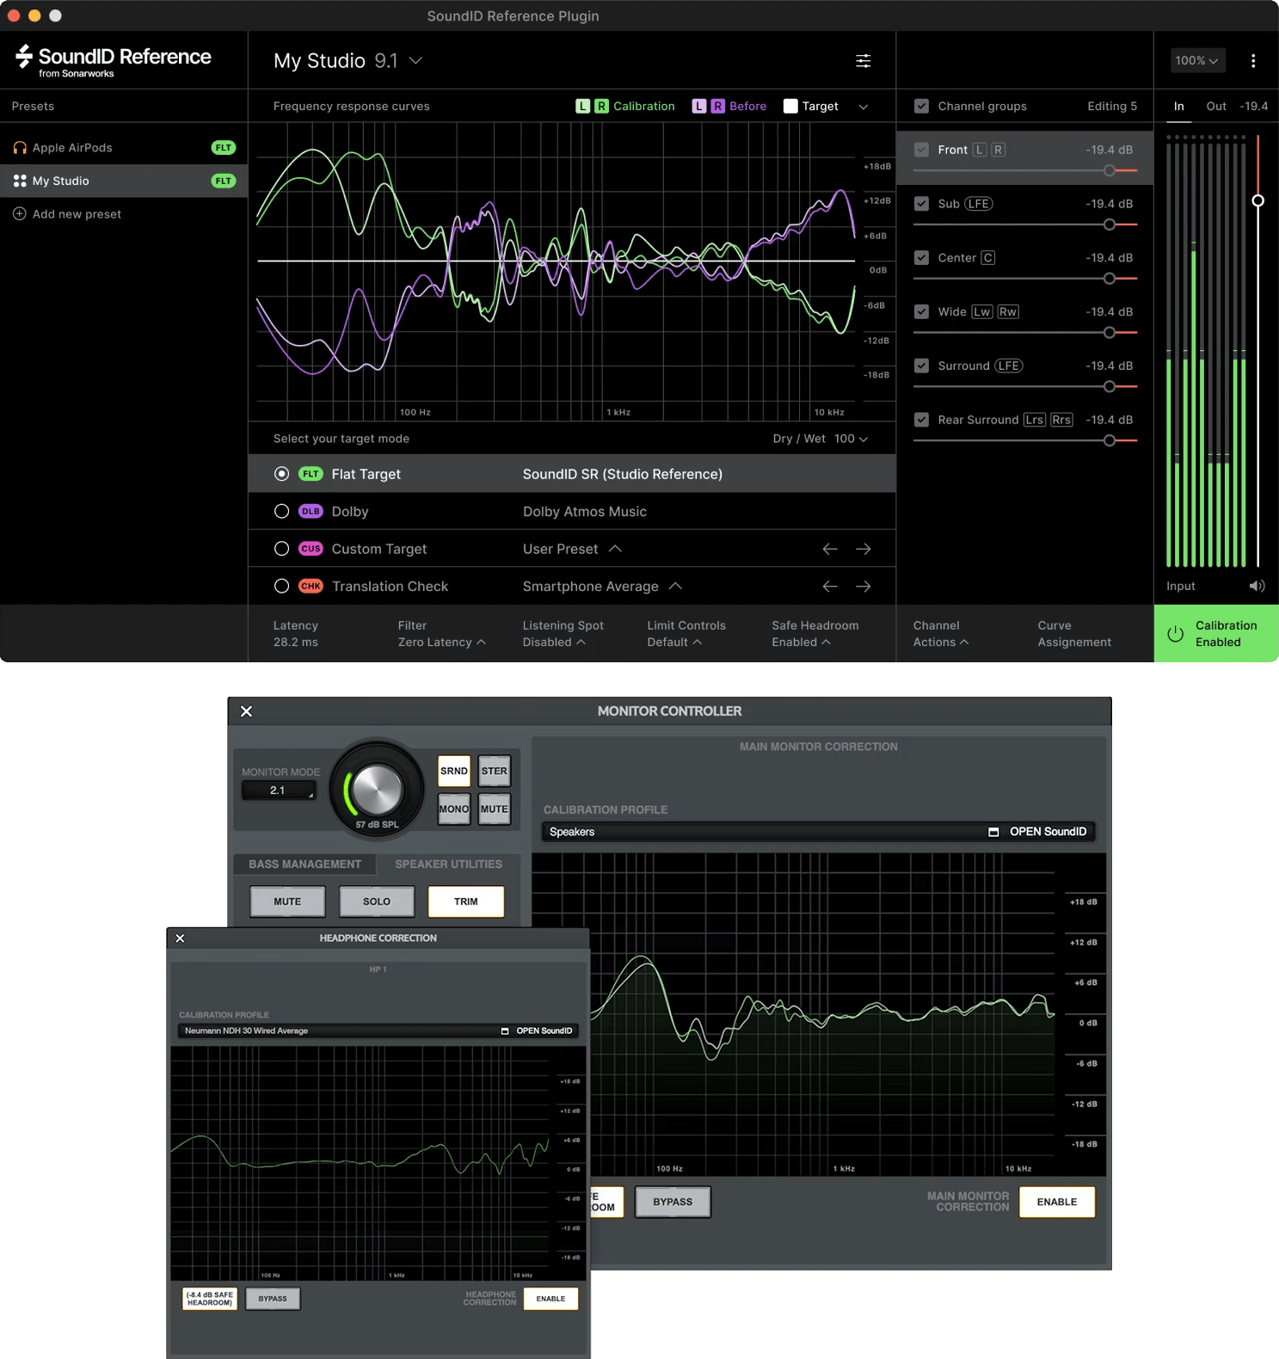The height and width of the screenshot is (1359, 1279).
Task: Open the curve settings sliders icon
Action: (863, 60)
